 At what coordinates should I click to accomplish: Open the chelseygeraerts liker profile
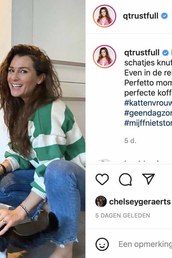click(140, 202)
